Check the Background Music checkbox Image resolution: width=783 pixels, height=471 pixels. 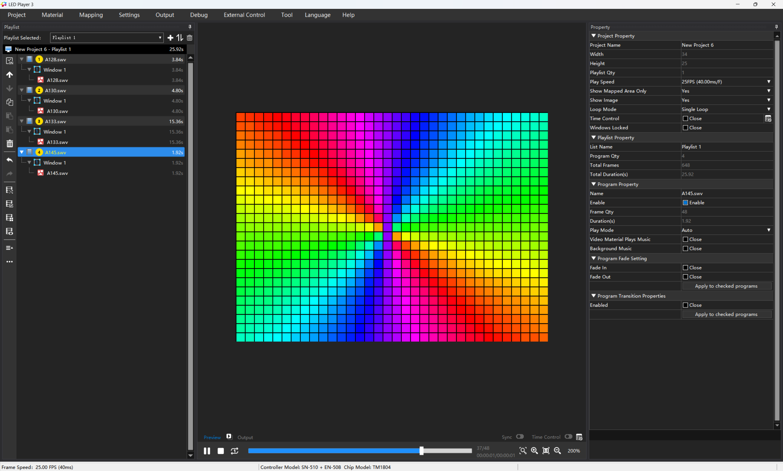pyautogui.click(x=685, y=249)
